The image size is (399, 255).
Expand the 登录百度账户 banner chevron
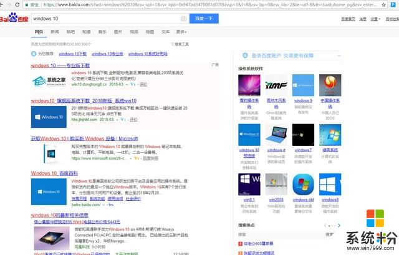coord(339,55)
